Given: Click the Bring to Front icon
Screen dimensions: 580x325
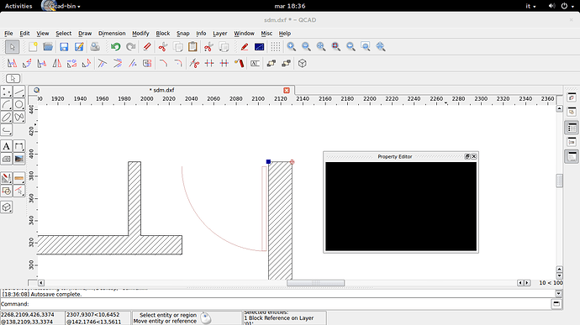Looking at the screenshot, I should coord(272,64).
